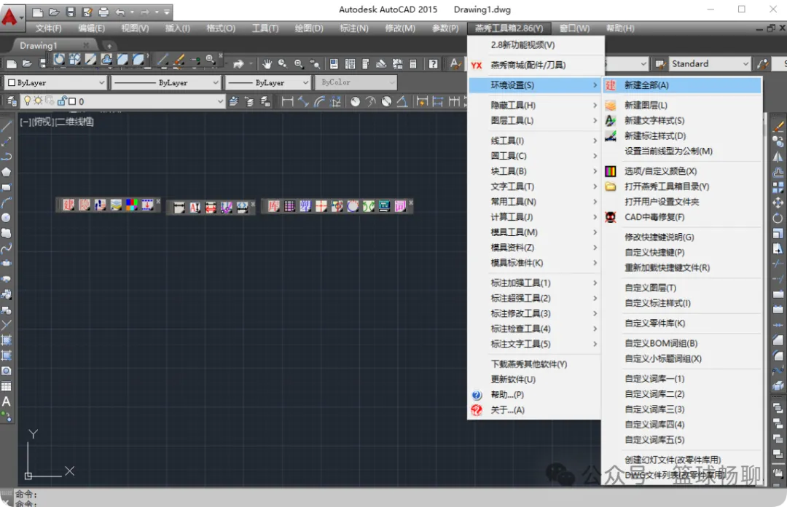Select the Table tool in the left toolbar
Image resolution: width=787 pixels, height=507 pixels.
point(6,386)
